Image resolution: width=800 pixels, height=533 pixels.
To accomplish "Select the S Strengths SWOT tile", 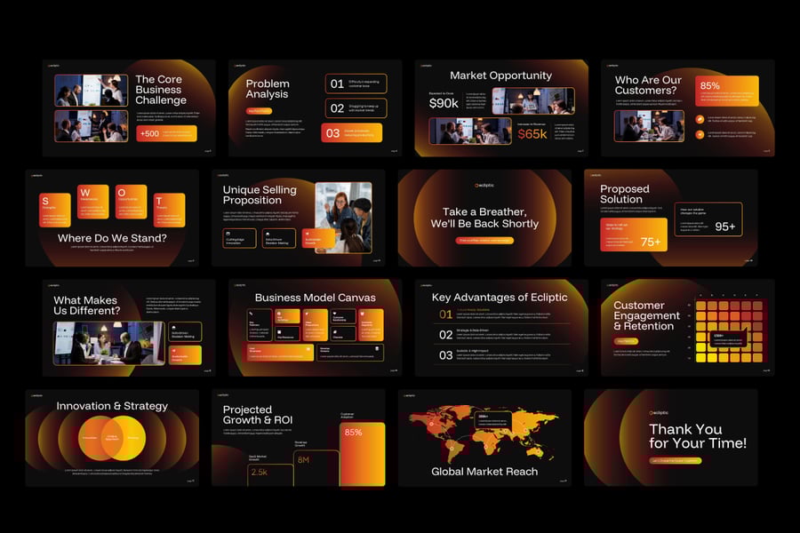I will (55, 207).
